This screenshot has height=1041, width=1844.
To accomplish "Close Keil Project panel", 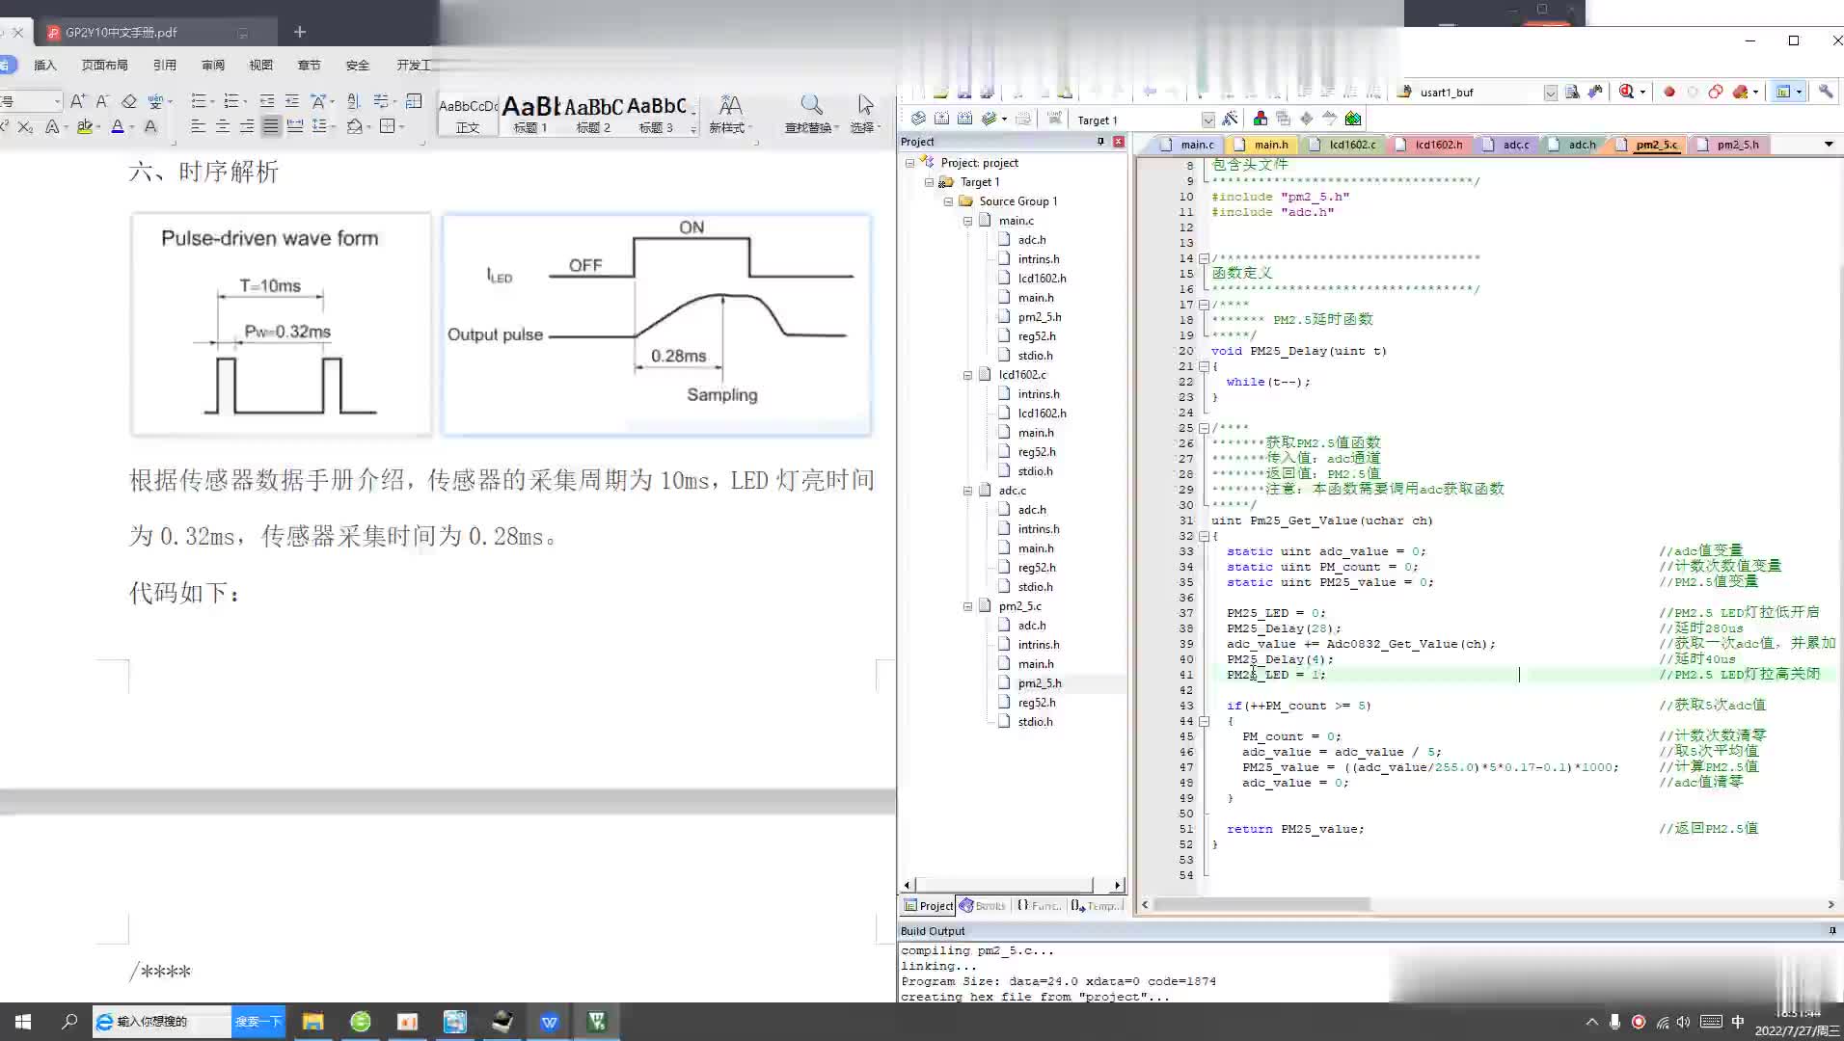I will tap(1119, 142).
